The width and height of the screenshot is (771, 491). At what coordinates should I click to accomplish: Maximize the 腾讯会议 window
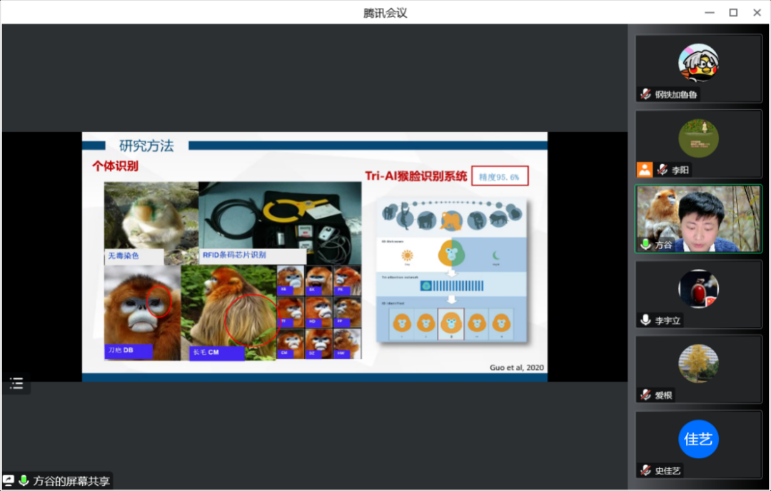(733, 12)
